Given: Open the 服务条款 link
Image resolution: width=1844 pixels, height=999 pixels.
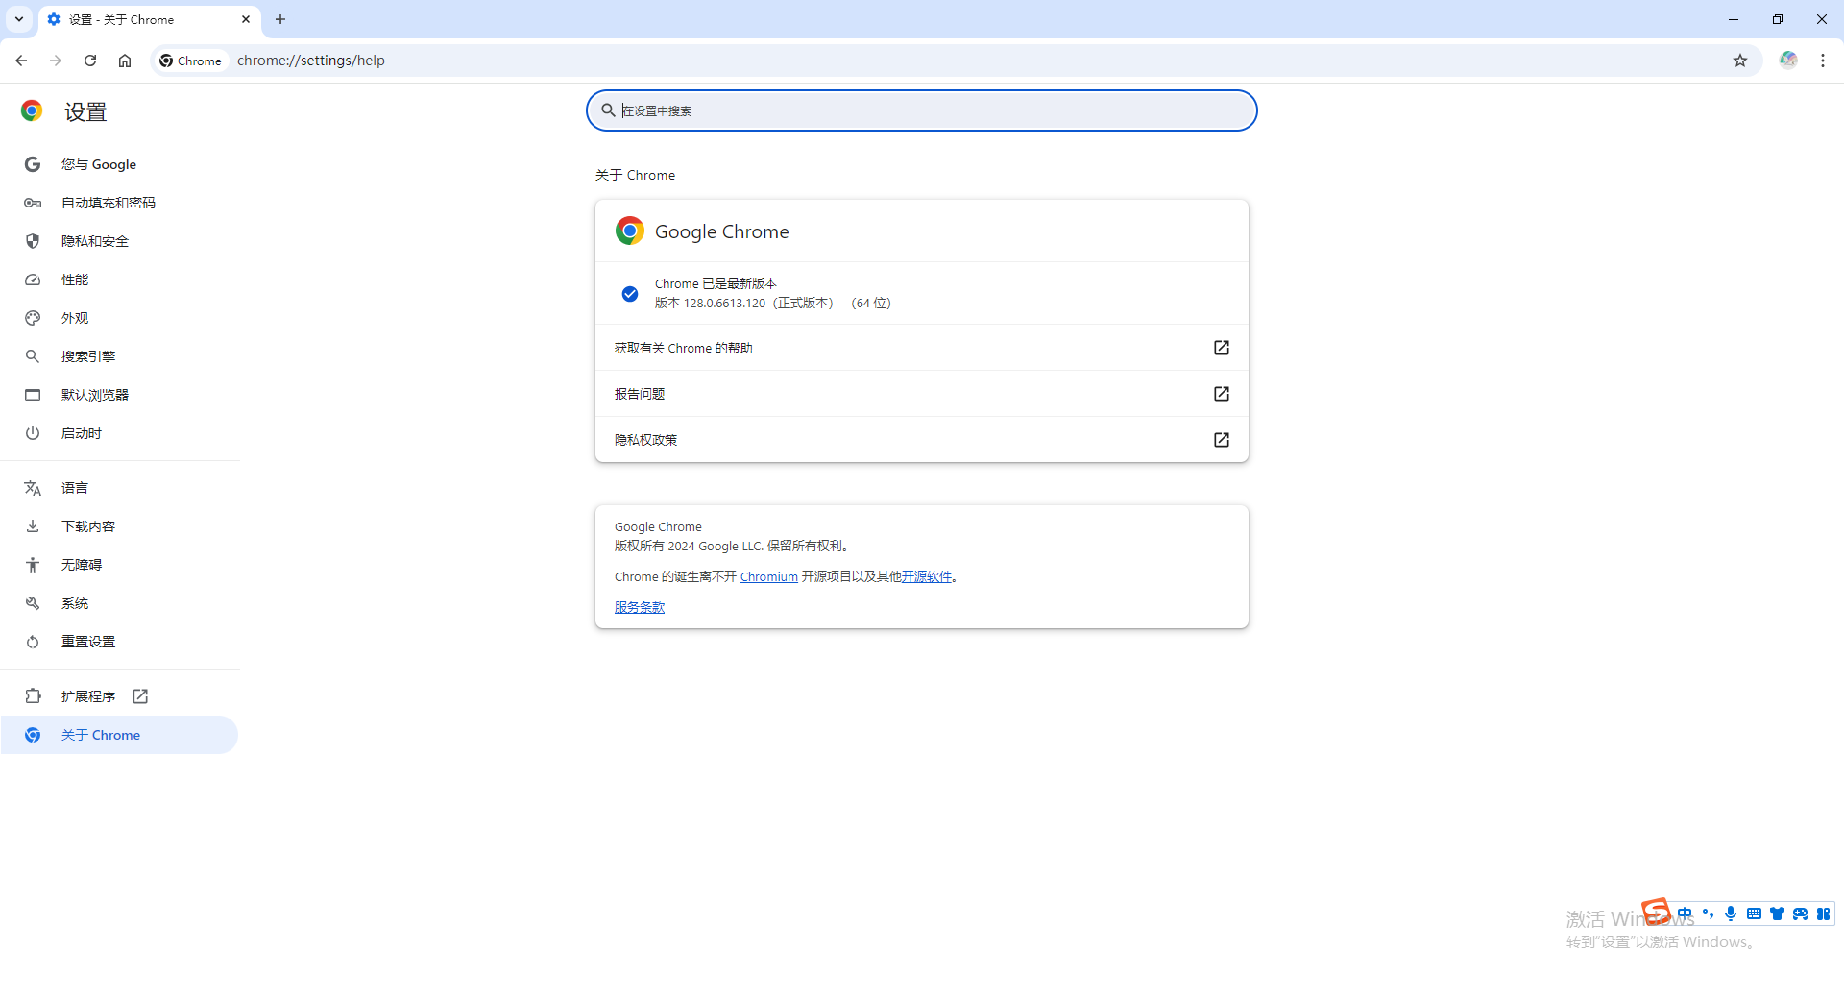Looking at the screenshot, I should [640, 607].
